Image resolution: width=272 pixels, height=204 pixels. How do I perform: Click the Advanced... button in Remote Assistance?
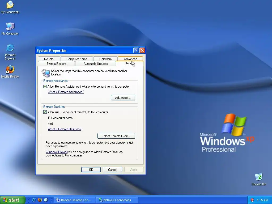(x=123, y=98)
